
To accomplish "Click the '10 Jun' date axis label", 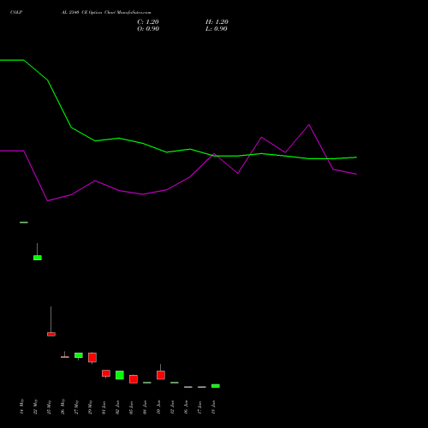I will click(x=158, y=407).
